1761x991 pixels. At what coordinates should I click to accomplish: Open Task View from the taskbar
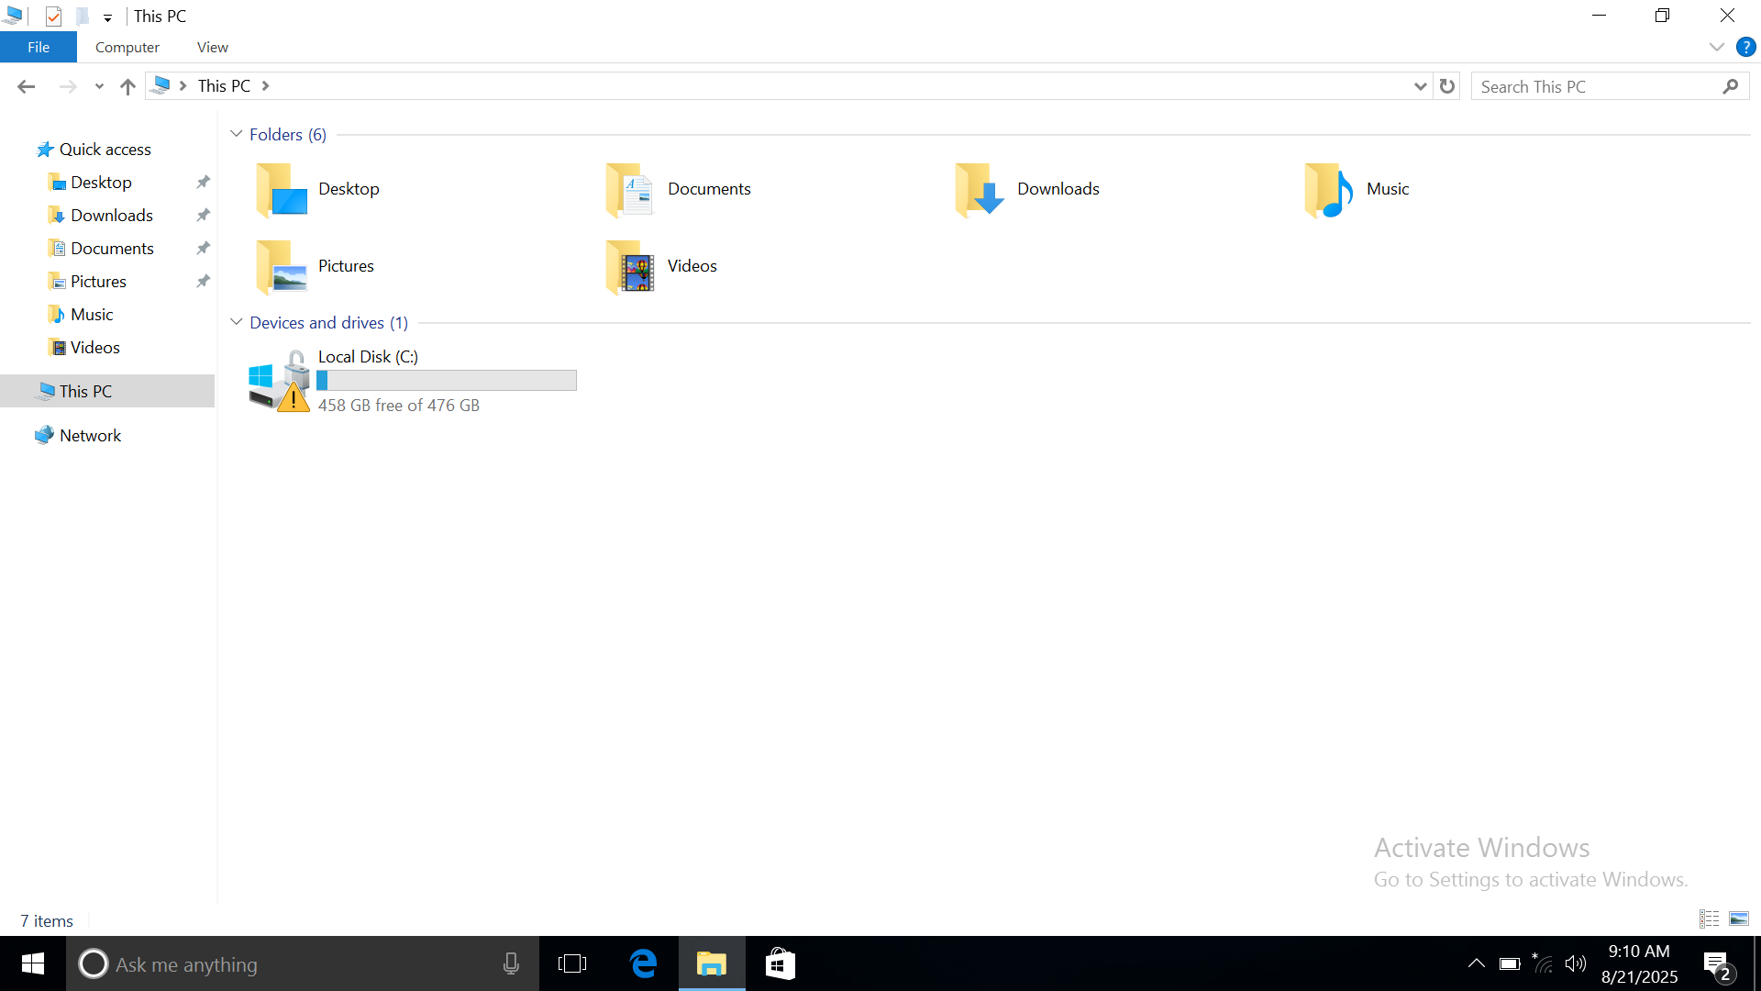(x=572, y=963)
